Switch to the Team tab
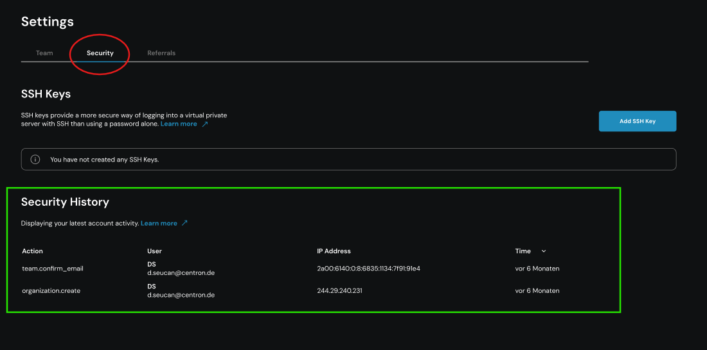The width and height of the screenshot is (707, 350). pos(44,53)
